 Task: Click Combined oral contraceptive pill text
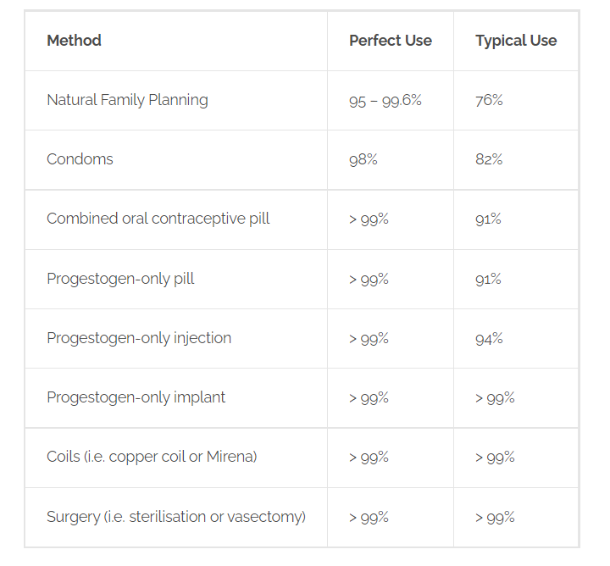(158, 219)
